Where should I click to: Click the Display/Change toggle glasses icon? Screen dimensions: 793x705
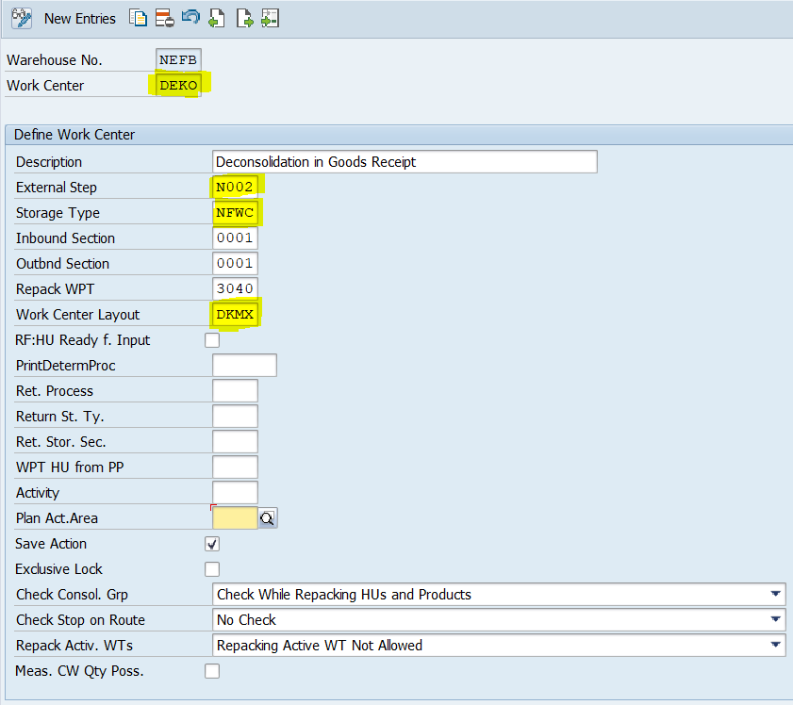(x=21, y=18)
